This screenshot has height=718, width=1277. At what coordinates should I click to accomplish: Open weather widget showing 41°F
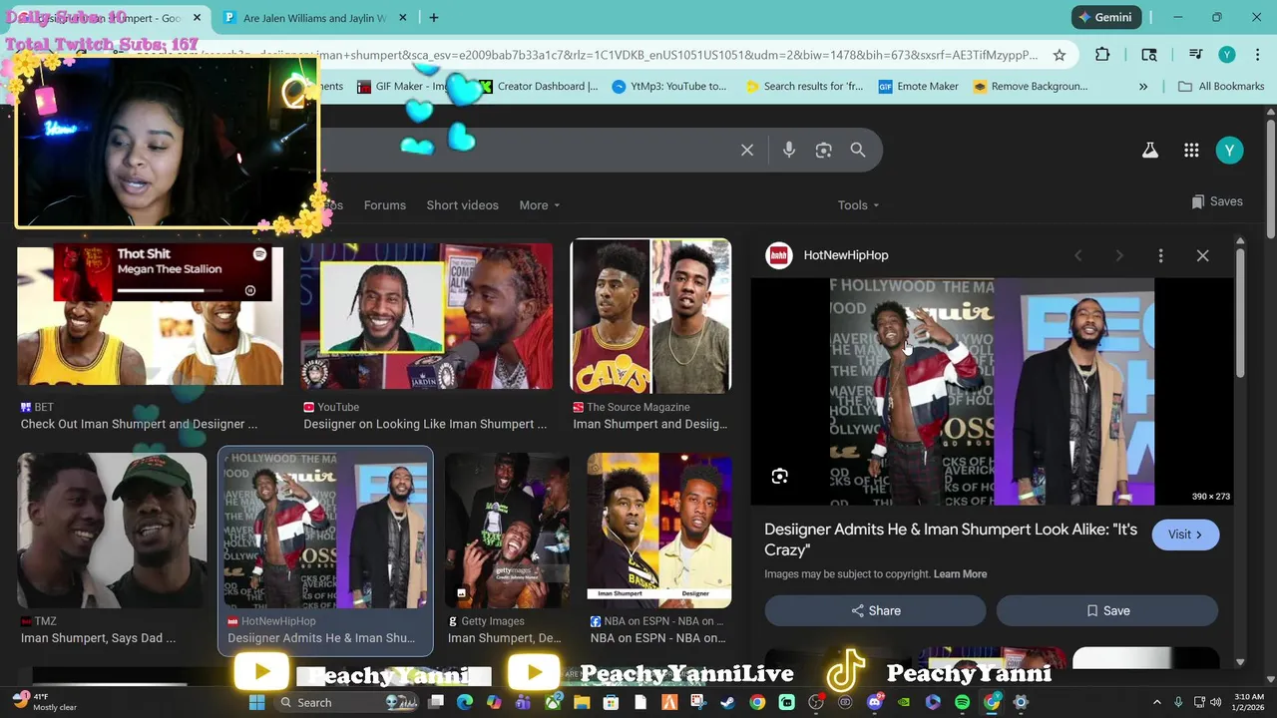[x=45, y=702]
